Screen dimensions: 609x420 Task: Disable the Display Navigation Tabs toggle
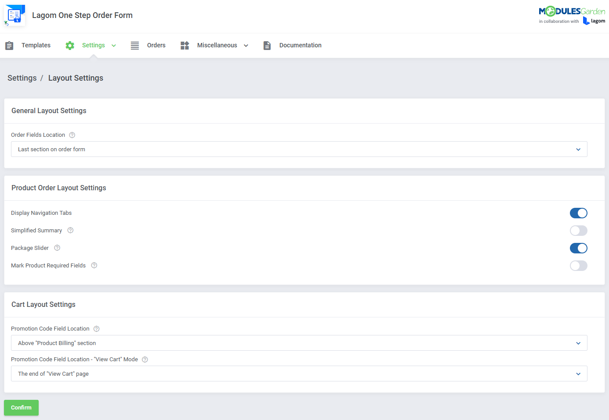[579, 213]
